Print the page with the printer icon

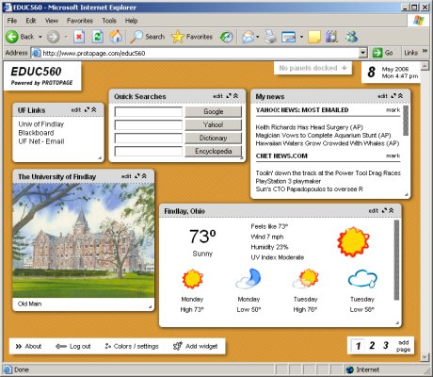click(270, 37)
